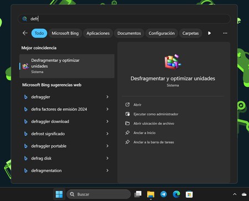249x201 pixels.
Task: Expand the 'defrost significado' suggestion chevron
Action: point(107,134)
